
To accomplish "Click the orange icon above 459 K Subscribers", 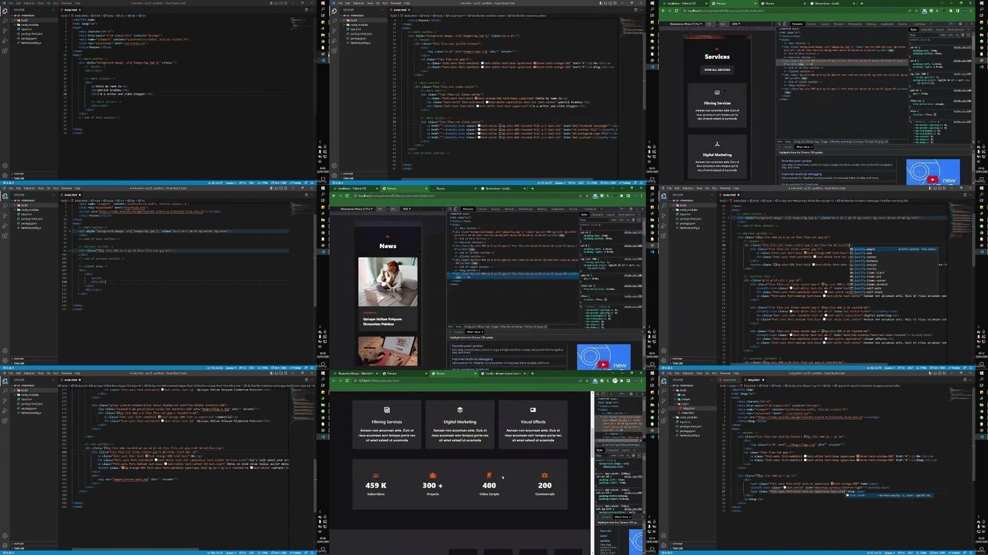I will coord(375,475).
